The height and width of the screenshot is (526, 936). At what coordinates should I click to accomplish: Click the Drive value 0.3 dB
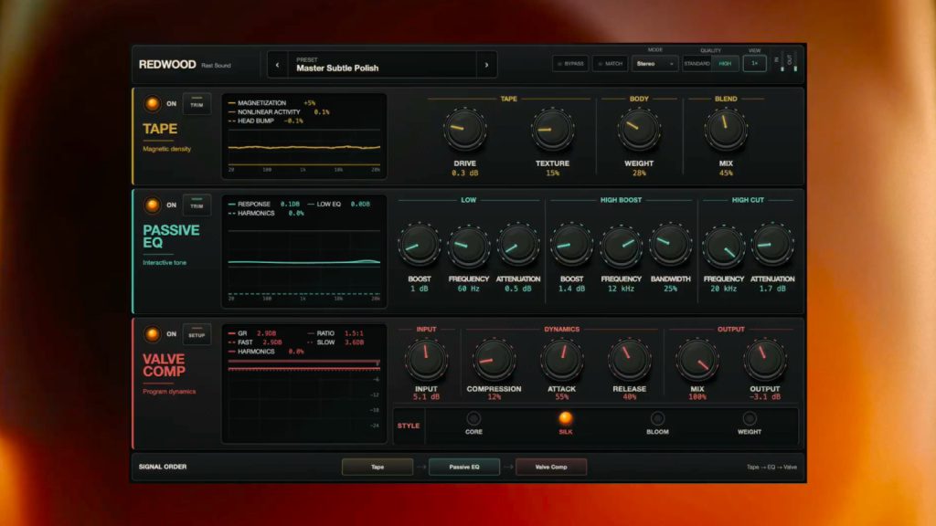[464, 173]
